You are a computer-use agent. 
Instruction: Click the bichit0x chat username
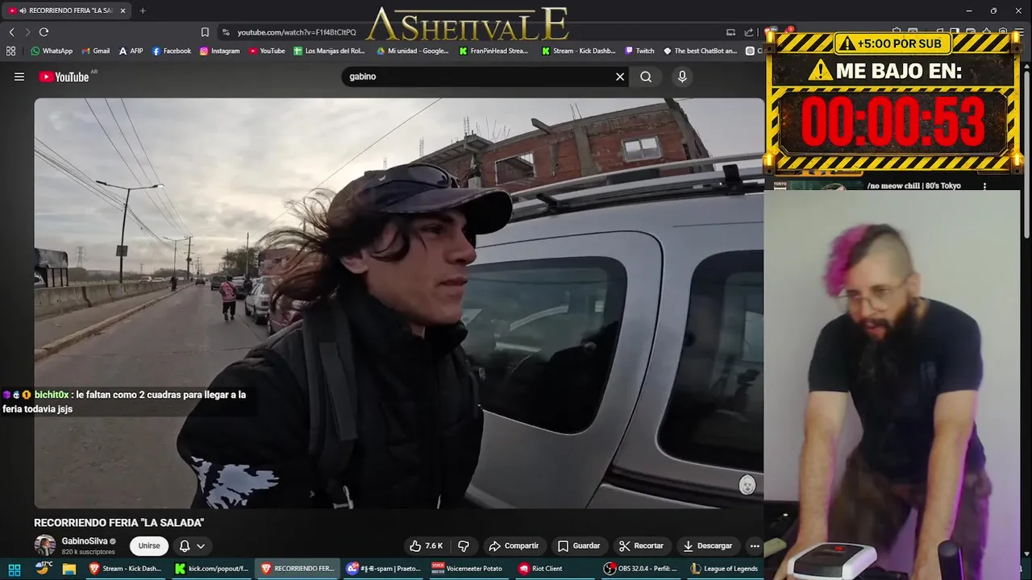(x=52, y=395)
